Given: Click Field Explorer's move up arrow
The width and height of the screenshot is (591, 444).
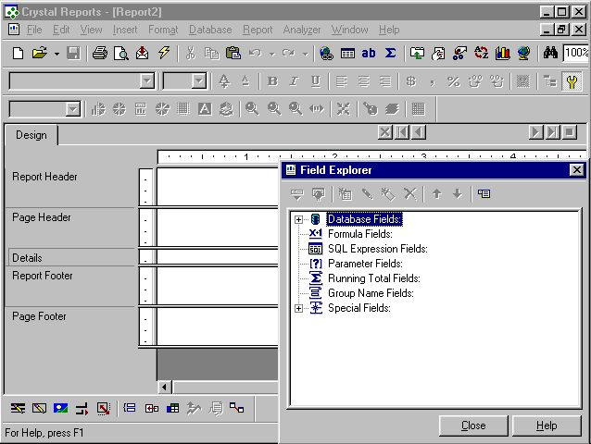Looking at the screenshot, I should point(437,193).
